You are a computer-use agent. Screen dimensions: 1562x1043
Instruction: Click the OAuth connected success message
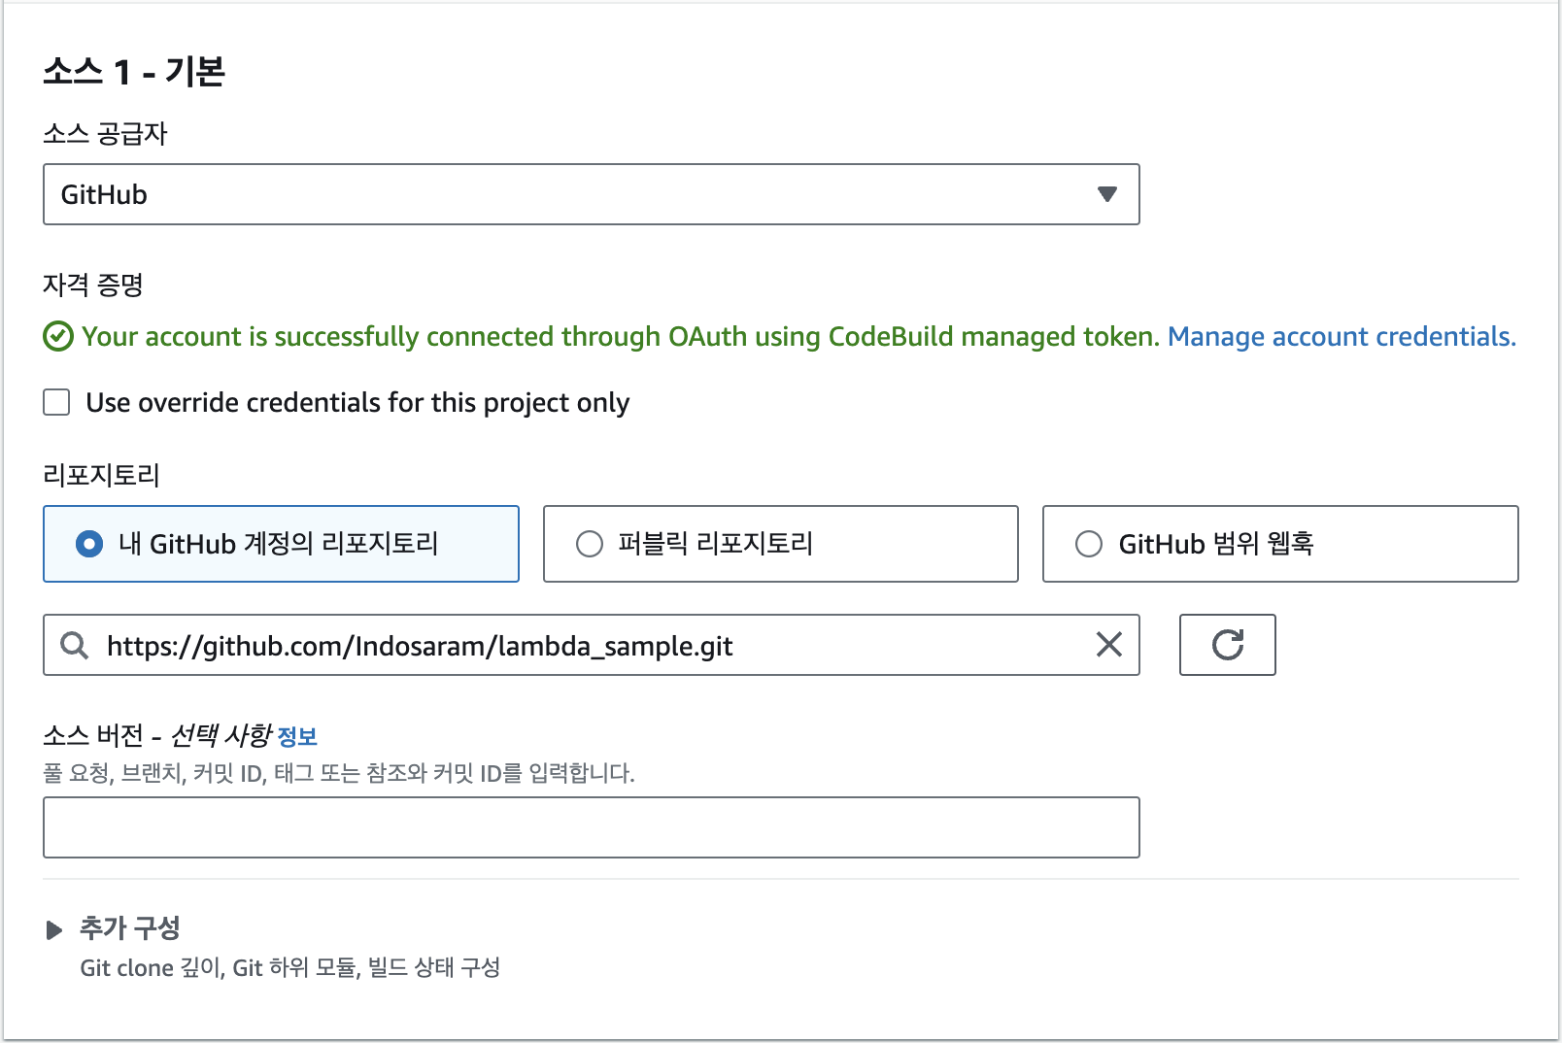point(621,336)
